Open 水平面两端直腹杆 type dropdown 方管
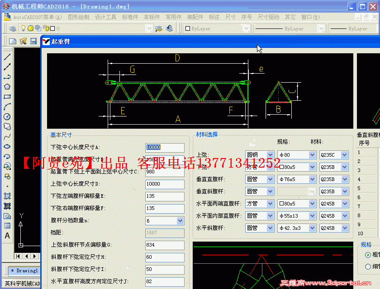380x289 pixels. click(270, 204)
